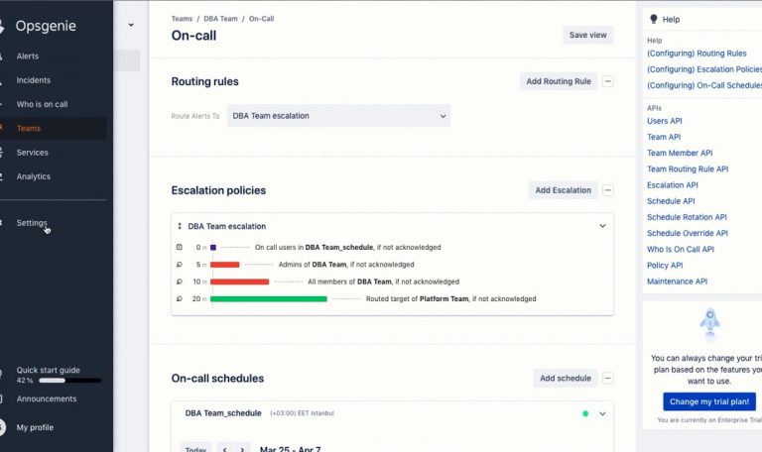Screen dimensions: 762x452
Task: Click the Admins of DBA Team rule text
Action: pyautogui.click(x=346, y=265)
